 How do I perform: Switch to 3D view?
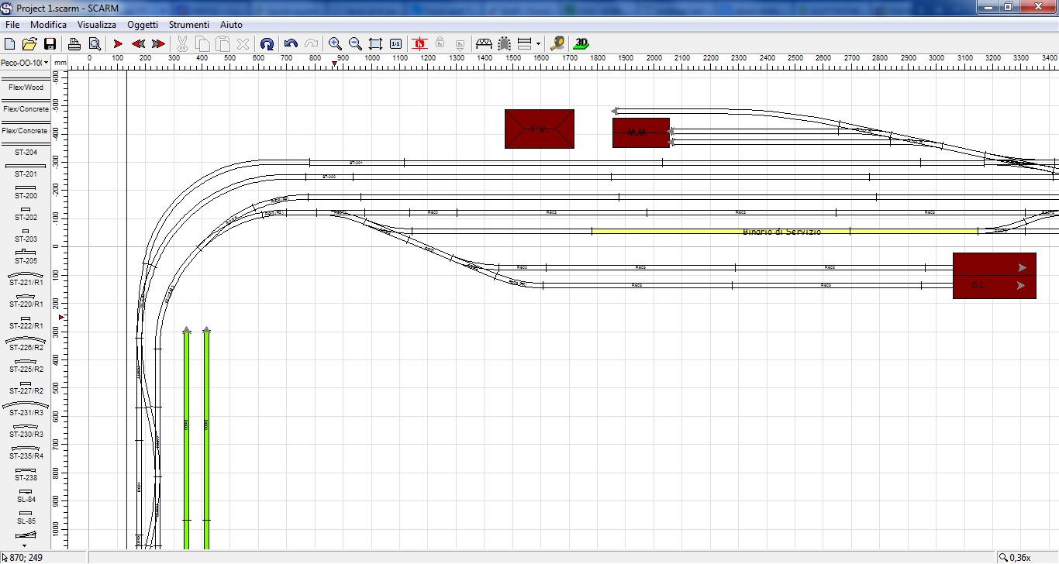pyautogui.click(x=581, y=44)
